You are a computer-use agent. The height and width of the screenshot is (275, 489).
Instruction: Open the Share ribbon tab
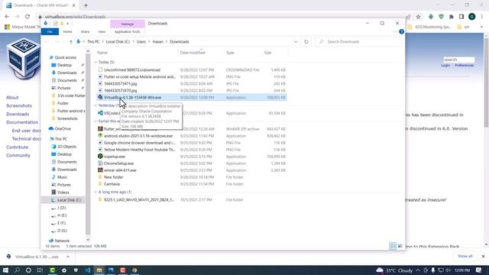(85, 31)
